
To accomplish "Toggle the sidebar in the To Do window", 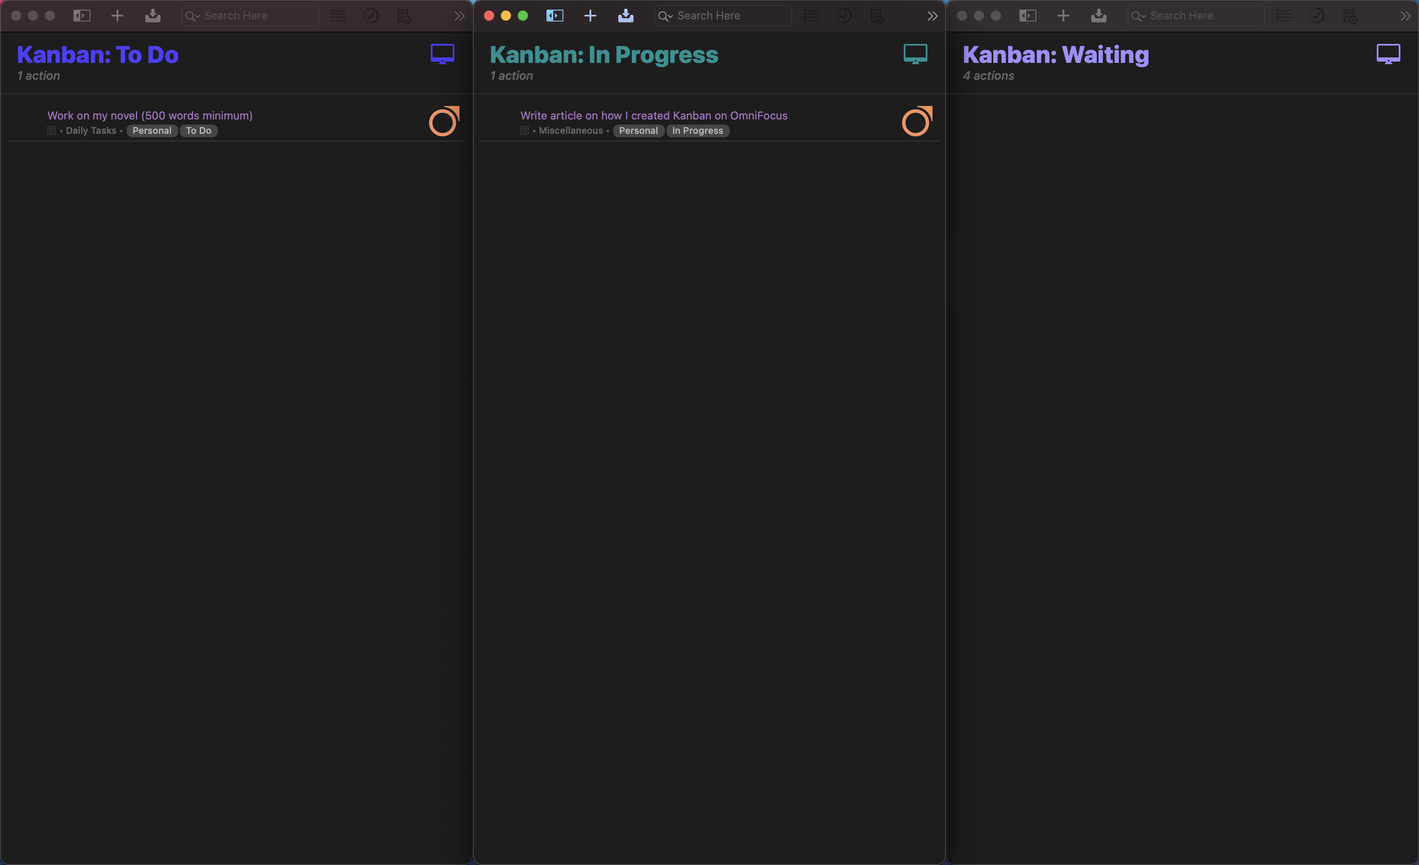I will [82, 16].
